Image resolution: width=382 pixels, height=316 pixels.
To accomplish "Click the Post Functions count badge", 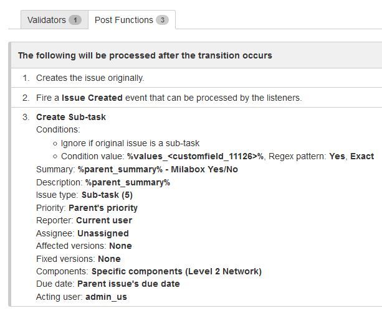I will click(162, 21).
